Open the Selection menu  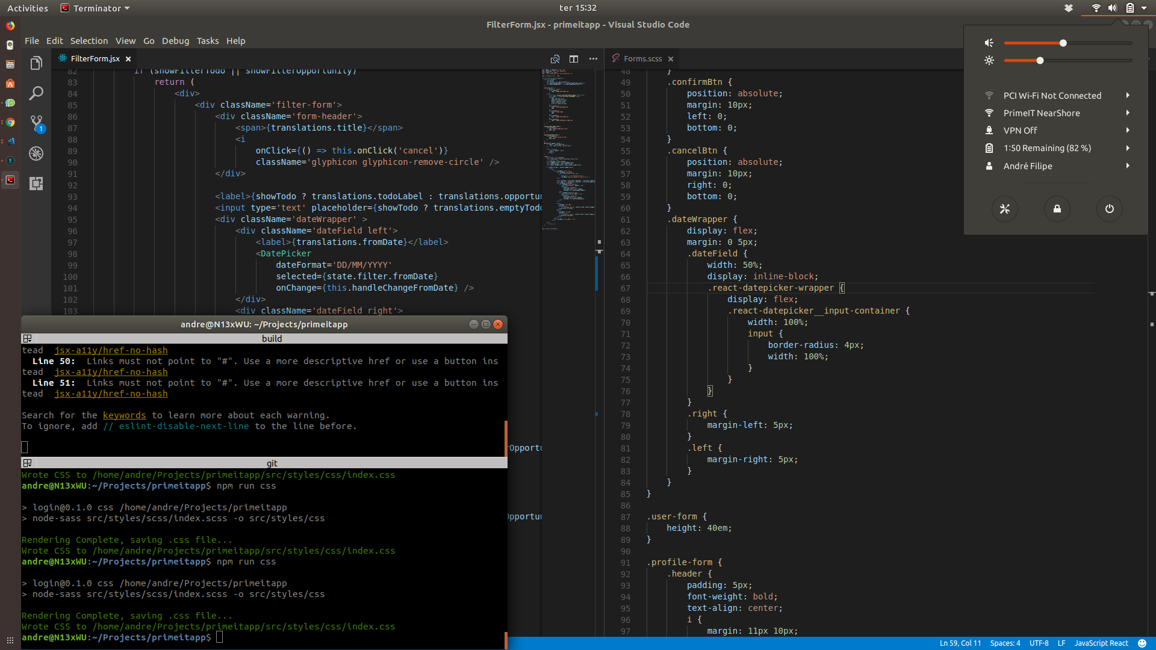(89, 41)
